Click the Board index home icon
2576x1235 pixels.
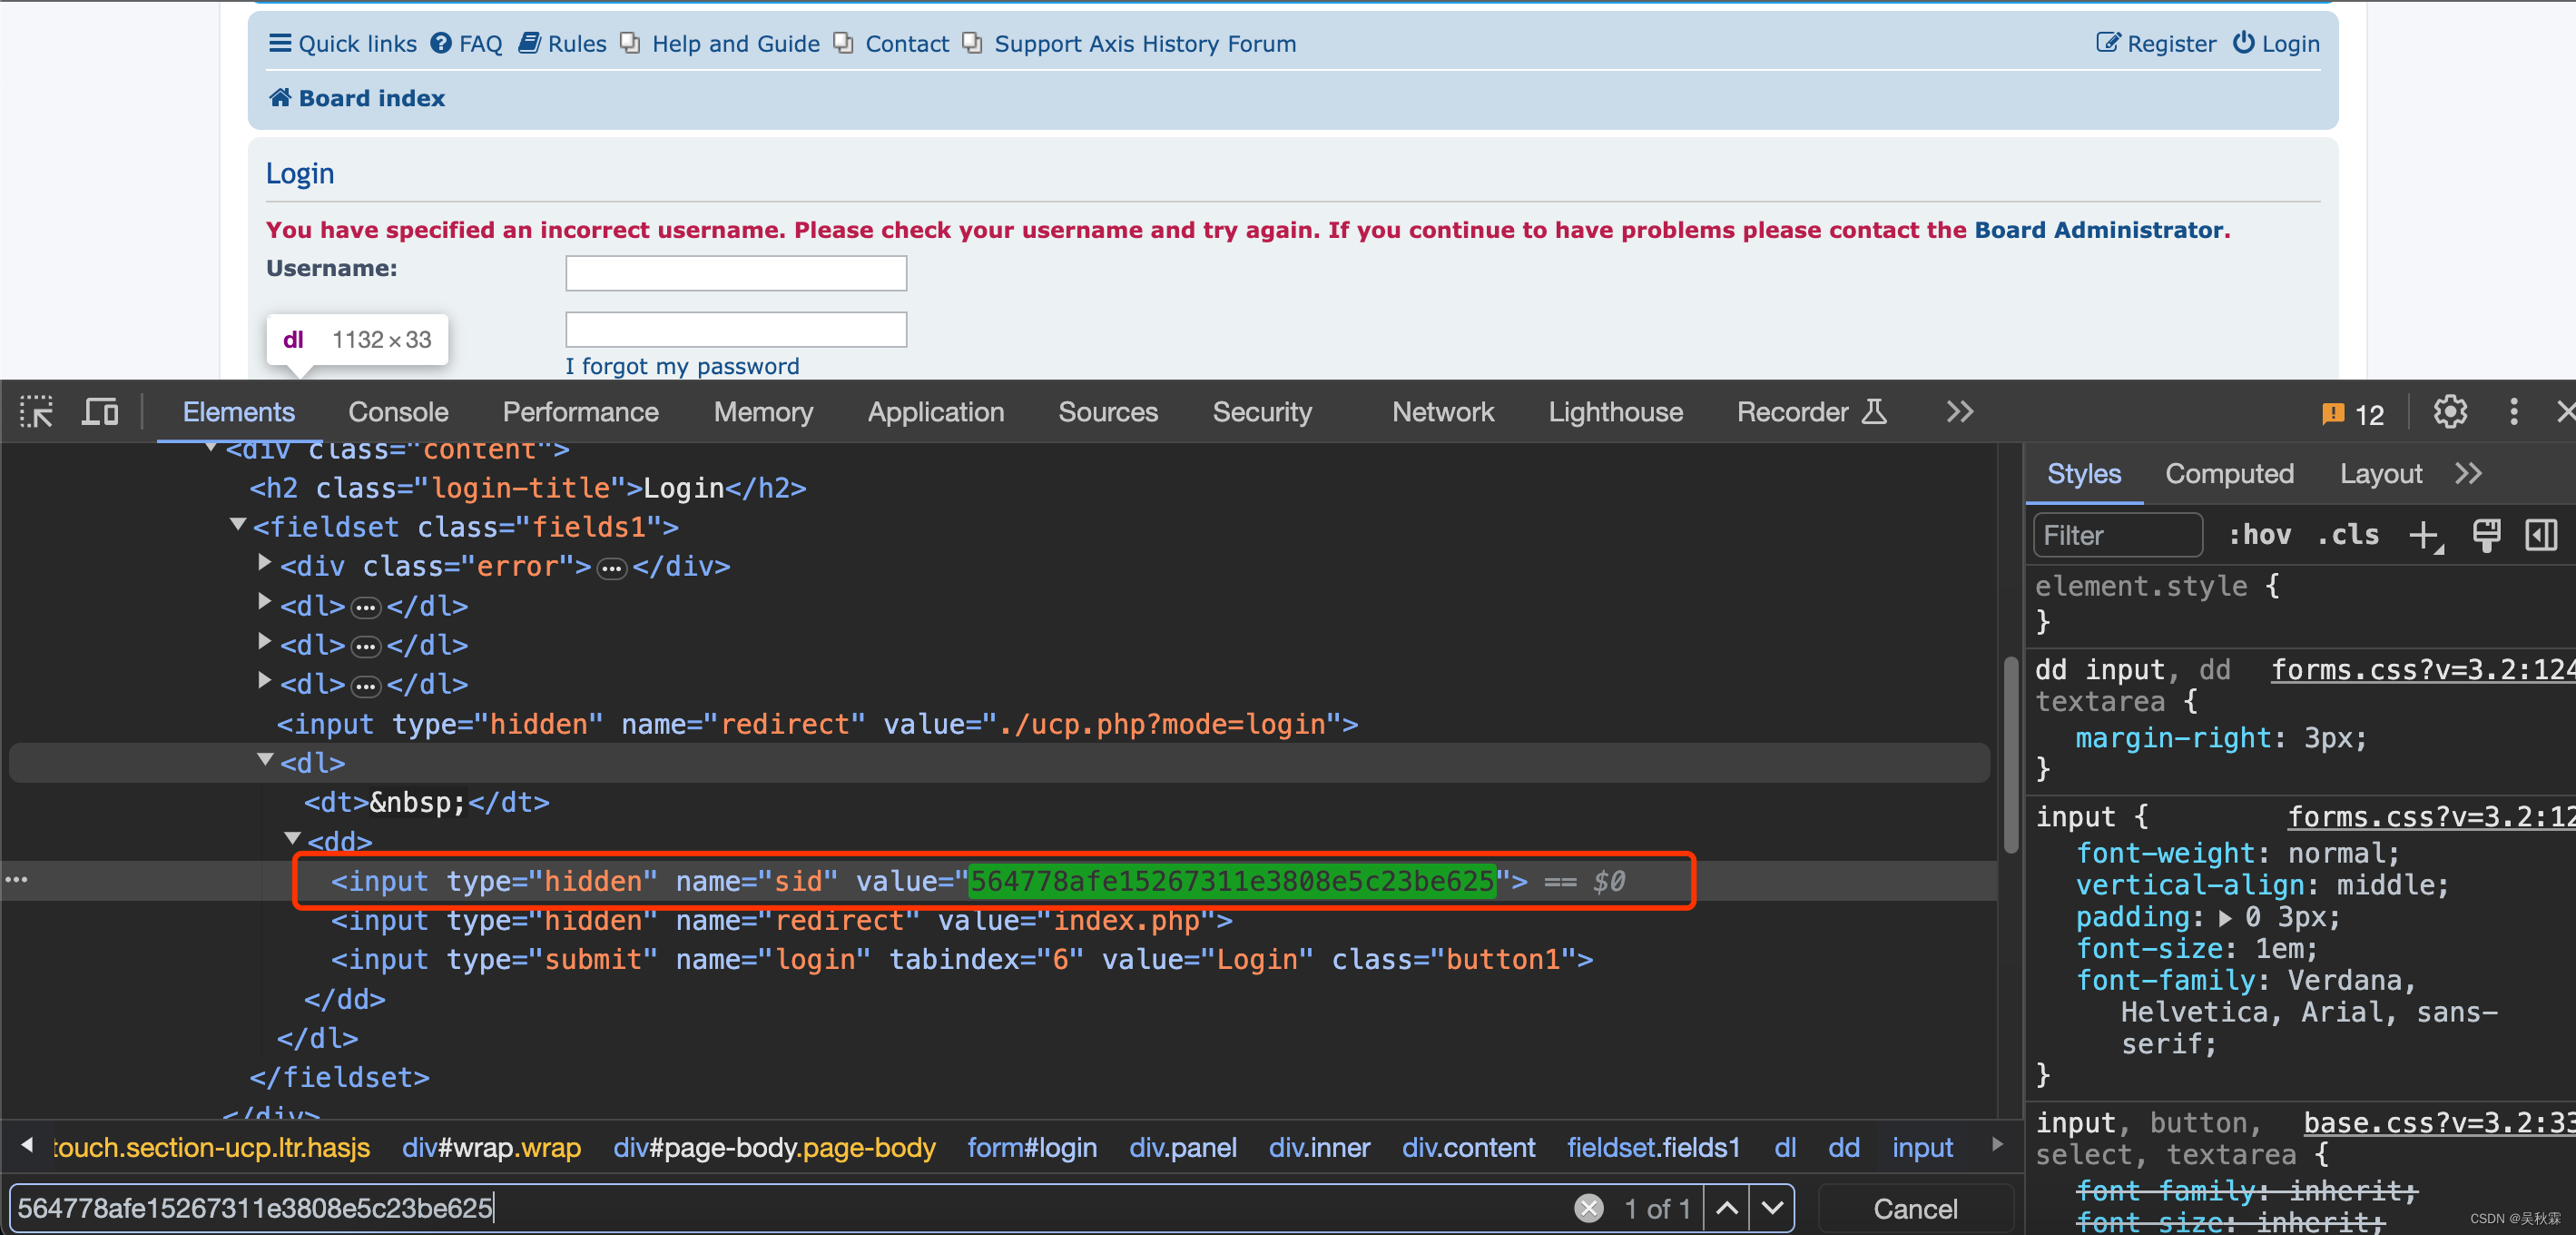pyautogui.click(x=280, y=98)
